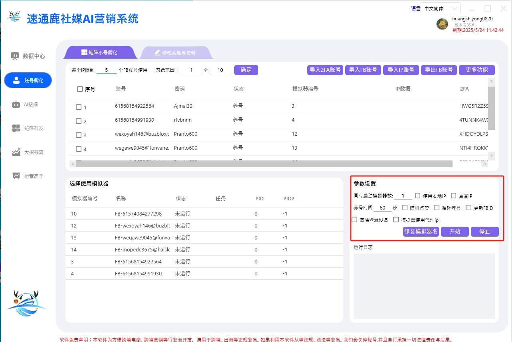
Task: Select account 61568154991930 cell
Action: 134,120
